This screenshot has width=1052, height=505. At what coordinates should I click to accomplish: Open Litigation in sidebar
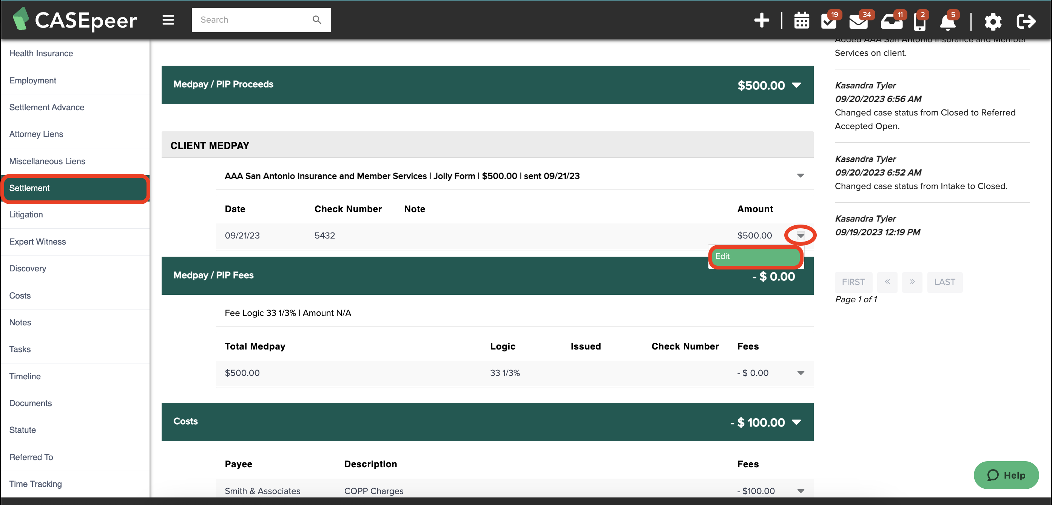pyautogui.click(x=75, y=215)
